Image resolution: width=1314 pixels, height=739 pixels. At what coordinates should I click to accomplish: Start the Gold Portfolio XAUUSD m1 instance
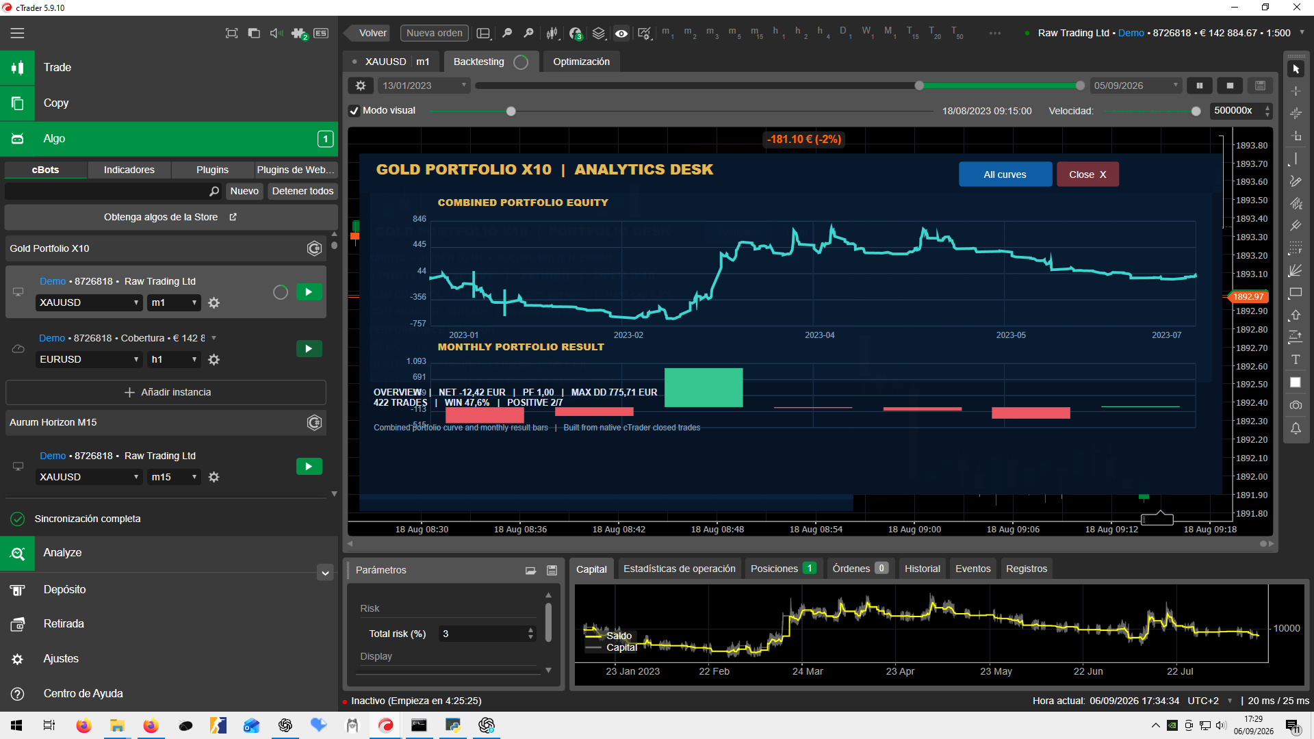pyautogui.click(x=309, y=292)
